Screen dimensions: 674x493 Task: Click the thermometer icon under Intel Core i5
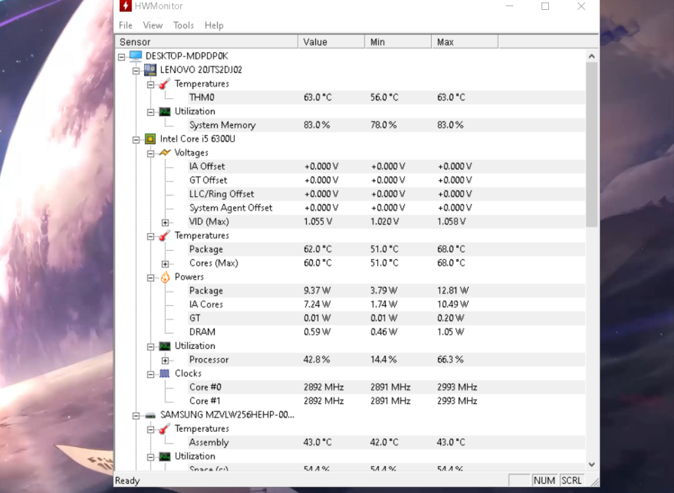pos(165,236)
